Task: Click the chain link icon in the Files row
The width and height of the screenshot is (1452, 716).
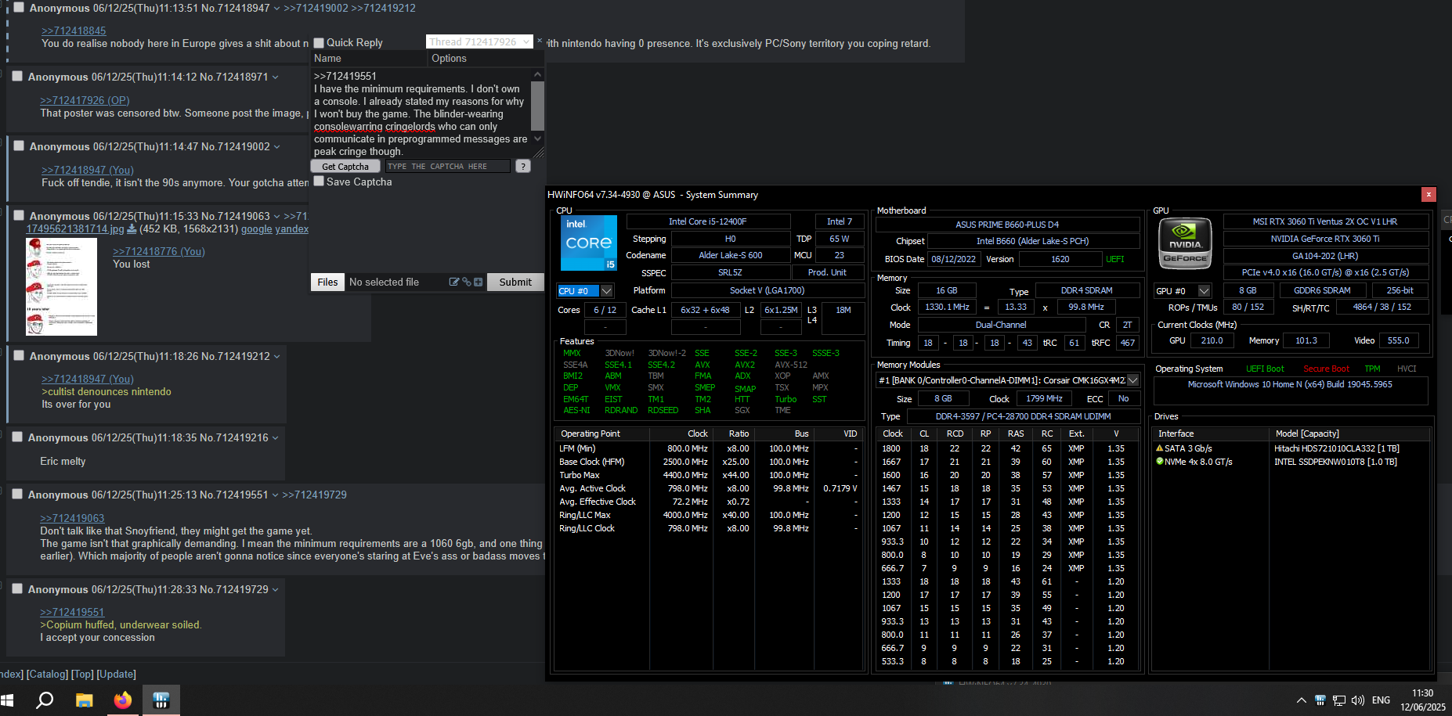Action: pos(466,282)
